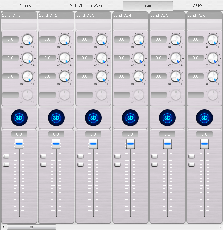Switch to the Multi-Channel Wave tab
223x230 pixels.
point(86,6)
